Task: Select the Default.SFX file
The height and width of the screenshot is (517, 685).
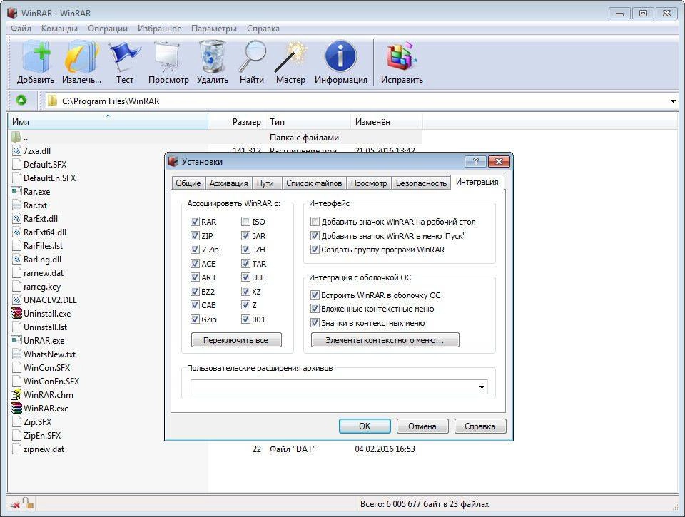Action: (x=44, y=165)
